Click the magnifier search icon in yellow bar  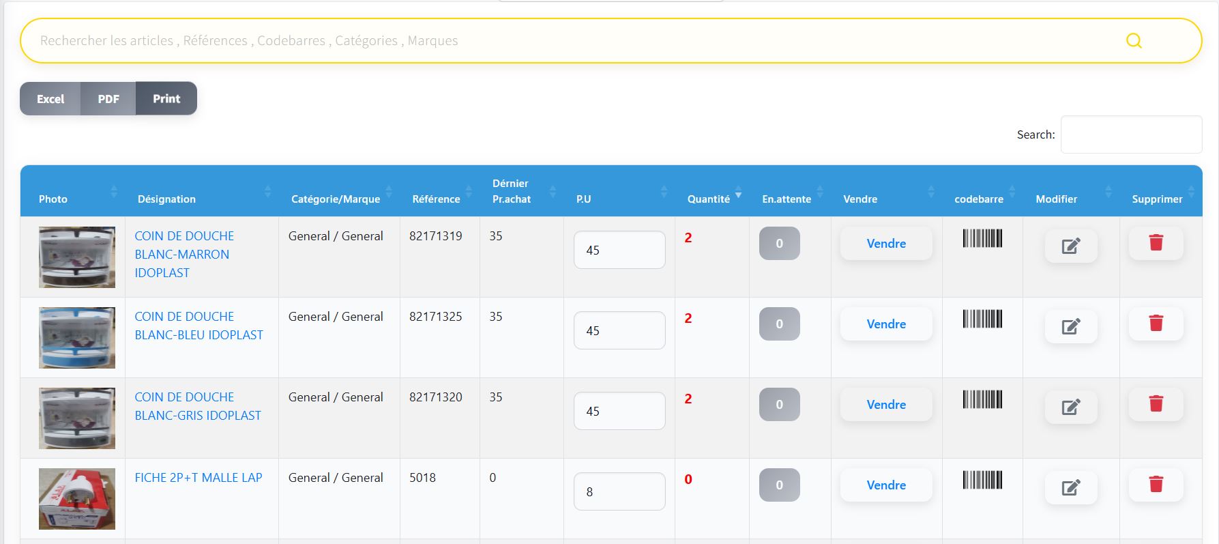(x=1133, y=41)
